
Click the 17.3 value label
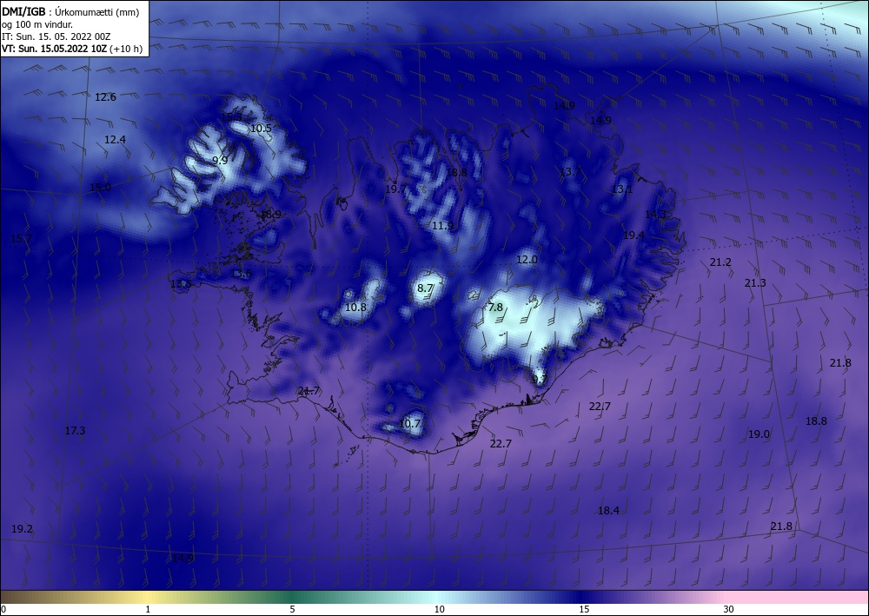coord(75,430)
